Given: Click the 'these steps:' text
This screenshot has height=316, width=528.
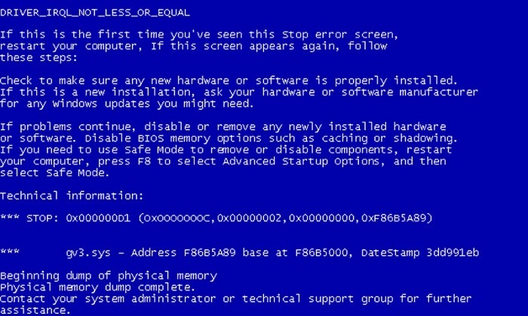Looking at the screenshot, I should click(38, 58).
